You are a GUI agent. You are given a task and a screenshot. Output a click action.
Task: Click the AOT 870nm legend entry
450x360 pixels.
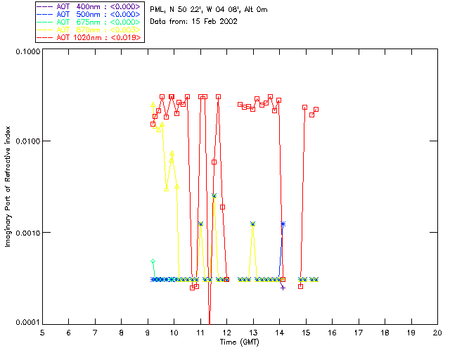coord(89,30)
